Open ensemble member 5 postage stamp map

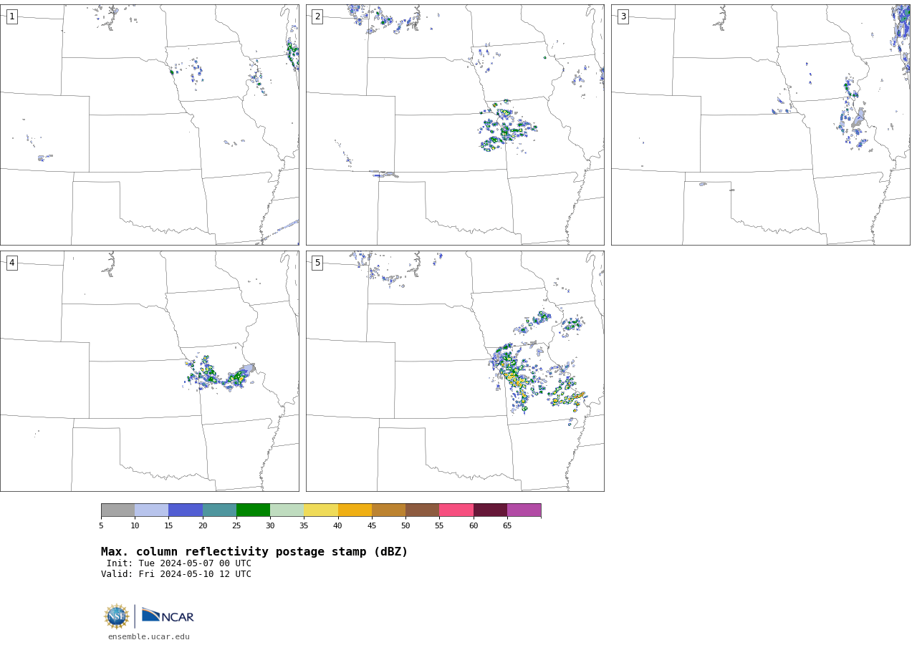click(455, 371)
